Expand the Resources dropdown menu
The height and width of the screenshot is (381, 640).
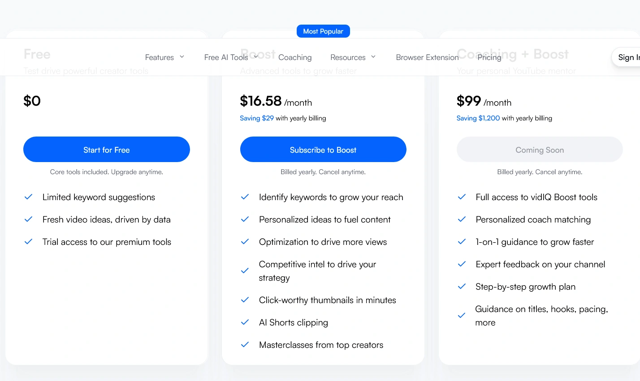pyautogui.click(x=353, y=57)
